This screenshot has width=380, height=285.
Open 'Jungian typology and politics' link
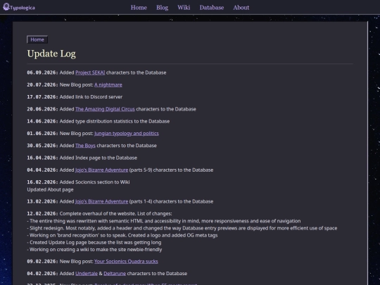pyautogui.click(x=127, y=134)
